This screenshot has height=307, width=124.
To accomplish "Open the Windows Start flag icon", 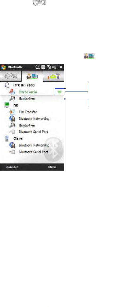I will (3, 67).
